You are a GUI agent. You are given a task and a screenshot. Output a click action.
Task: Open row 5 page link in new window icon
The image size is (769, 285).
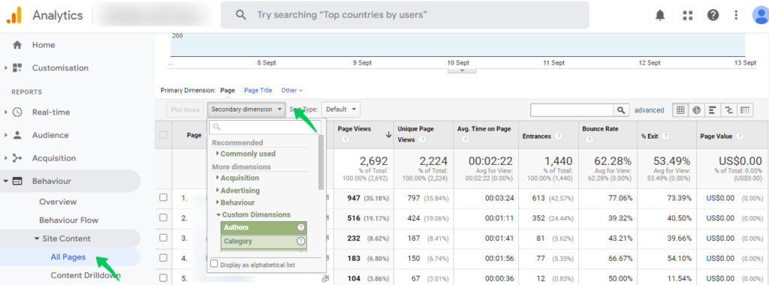coord(324,278)
